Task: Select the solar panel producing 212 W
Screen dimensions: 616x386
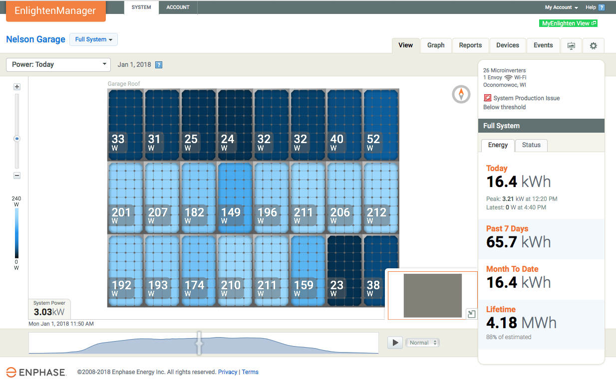Action: click(381, 197)
